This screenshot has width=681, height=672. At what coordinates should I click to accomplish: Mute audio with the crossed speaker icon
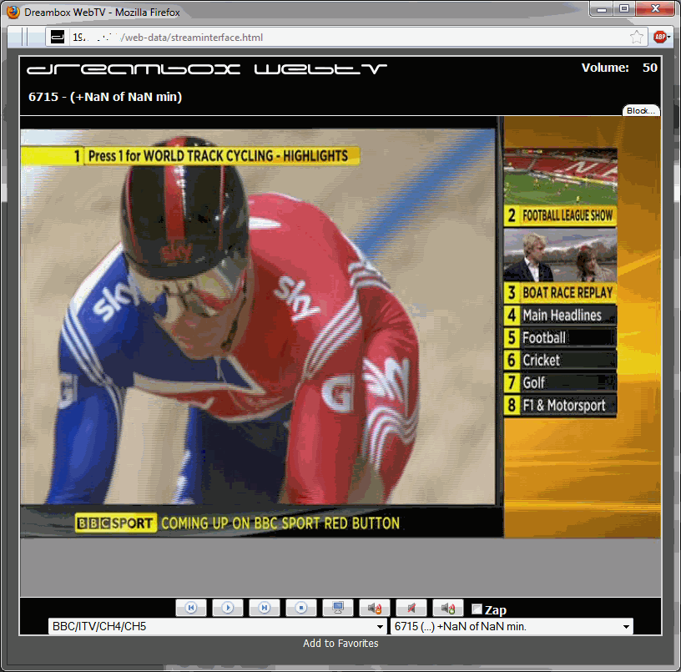(411, 607)
